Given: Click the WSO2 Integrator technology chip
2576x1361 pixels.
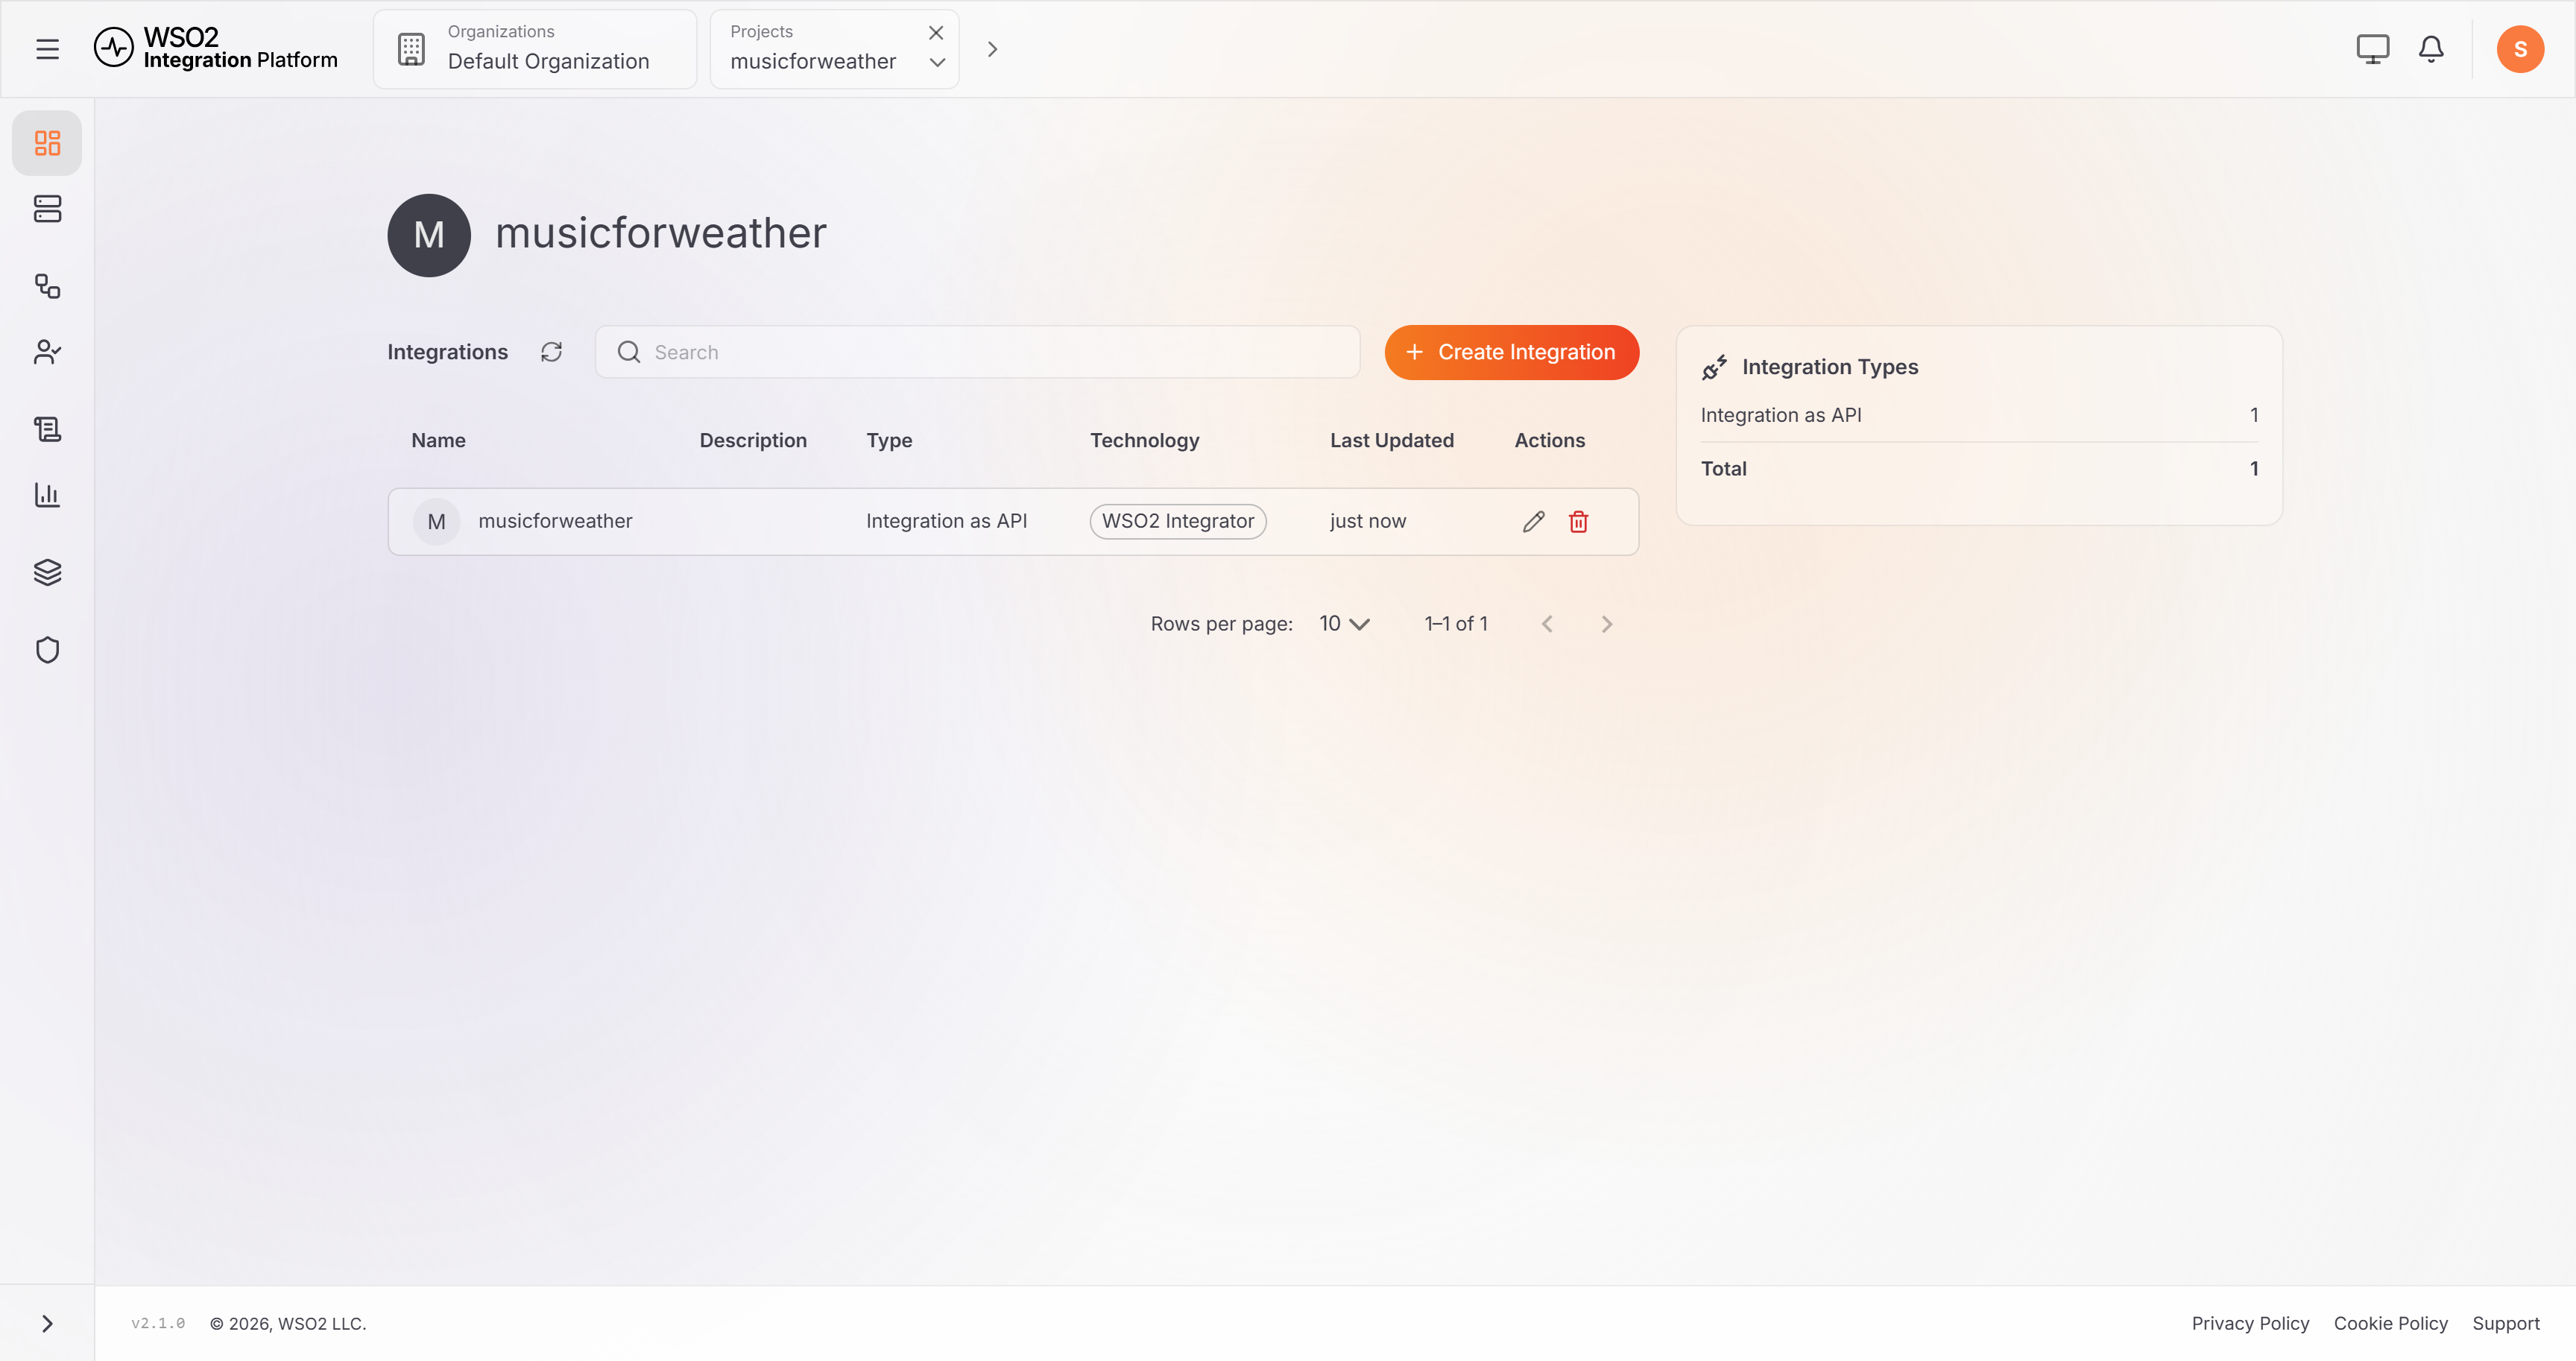Looking at the screenshot, I should (1178, 521).
